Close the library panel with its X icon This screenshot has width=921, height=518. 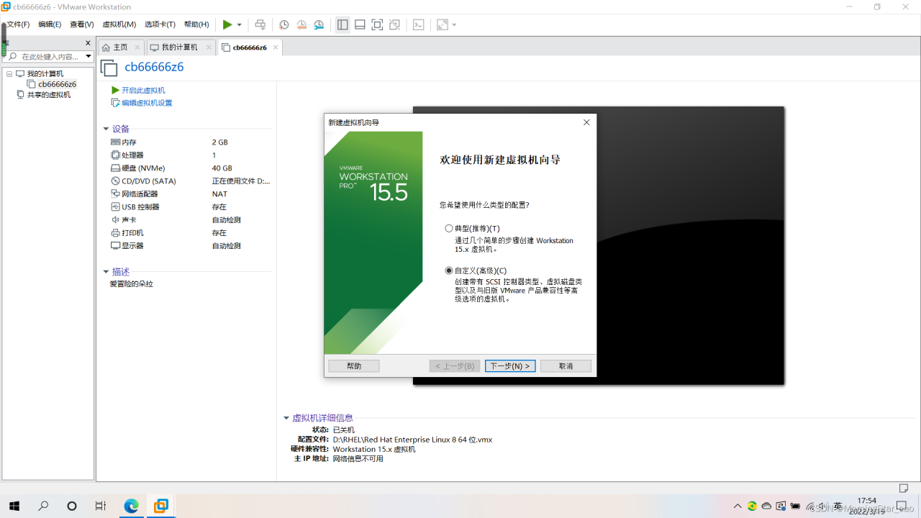click(x=89, y=43)
